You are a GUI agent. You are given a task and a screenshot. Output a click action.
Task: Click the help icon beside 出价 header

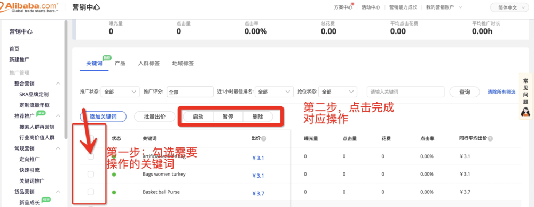(264, 138)
